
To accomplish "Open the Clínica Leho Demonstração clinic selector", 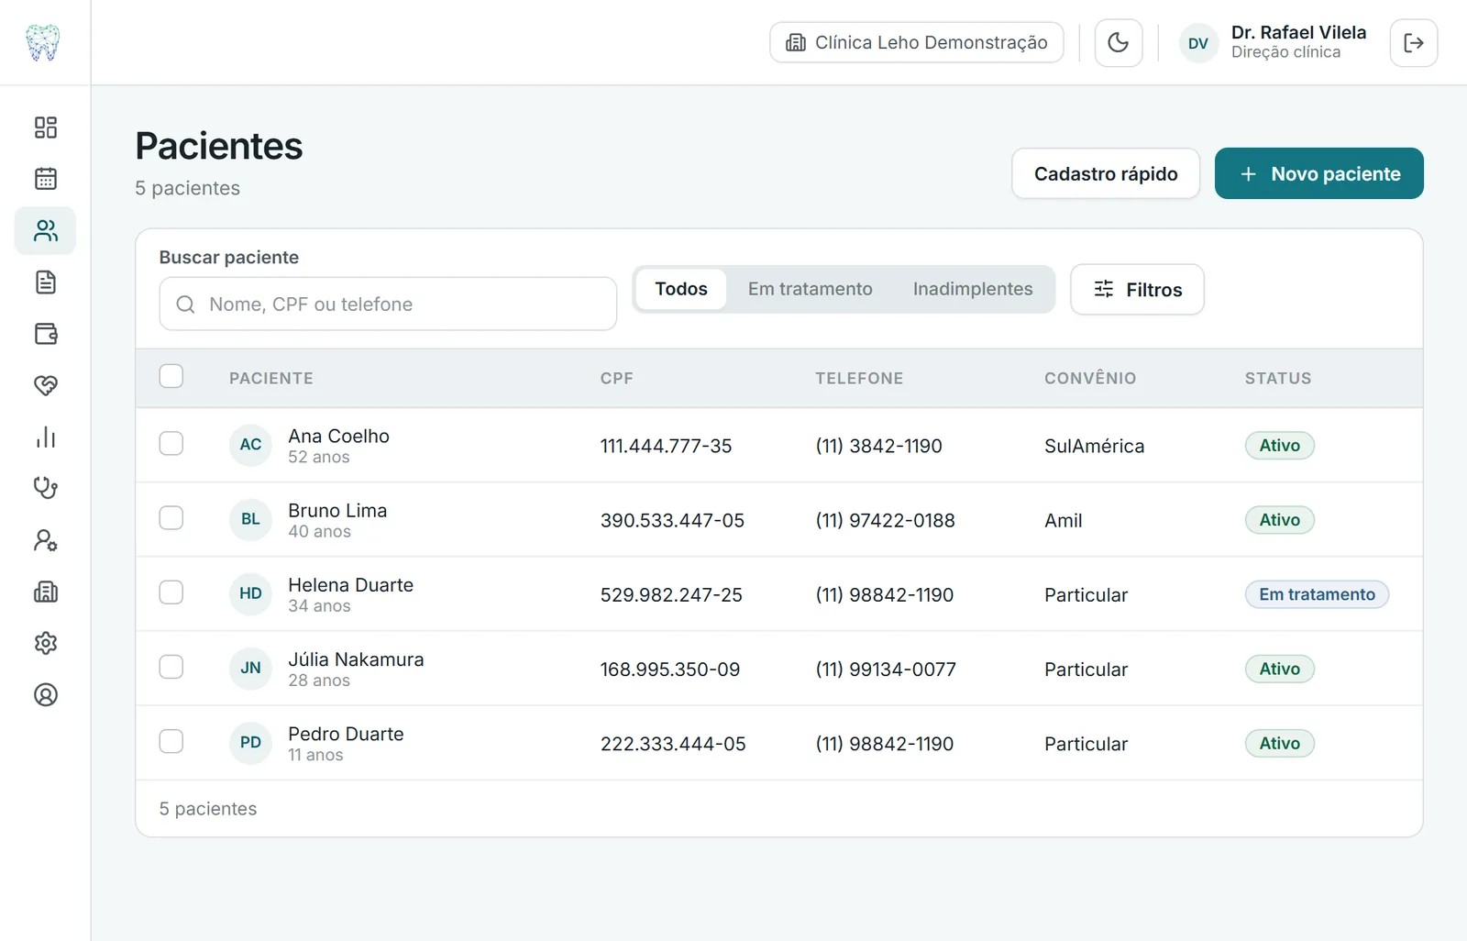I will pyautogui.click(x=917, y=42).
